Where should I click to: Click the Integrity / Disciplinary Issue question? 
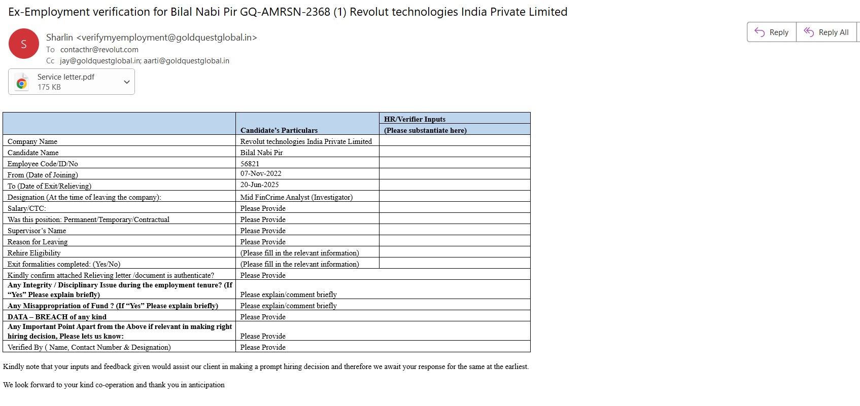click(x=120, y=290)
